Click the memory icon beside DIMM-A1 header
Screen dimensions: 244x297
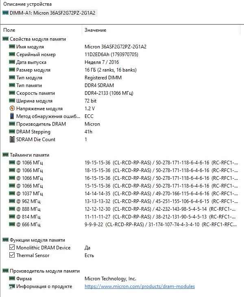[x=5, y=13]
